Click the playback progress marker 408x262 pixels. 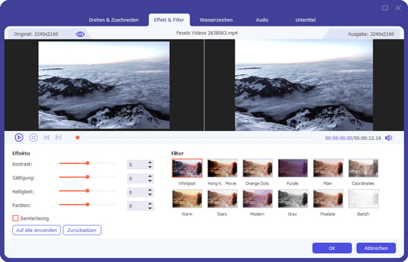pyautogui.click(x=78, y=138)
